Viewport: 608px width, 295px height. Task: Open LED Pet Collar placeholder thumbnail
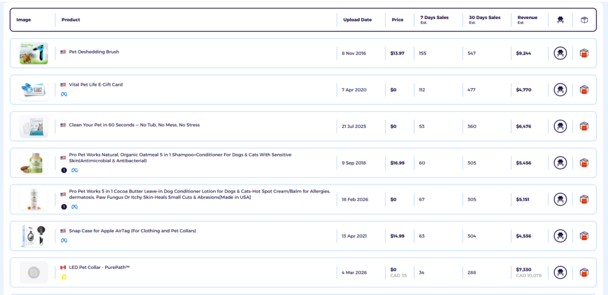point(34,272)
